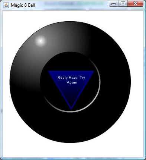Click the white glossy highlight on the ball
This screenshot has height=160, width=146.
[x=40, y=41]
